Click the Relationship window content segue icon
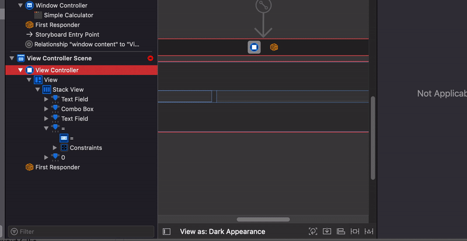Viewport: 467px width, 241px height. (29, 44)
